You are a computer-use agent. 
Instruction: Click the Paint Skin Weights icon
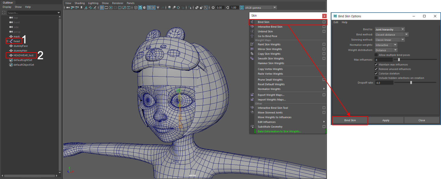[252, 44]
